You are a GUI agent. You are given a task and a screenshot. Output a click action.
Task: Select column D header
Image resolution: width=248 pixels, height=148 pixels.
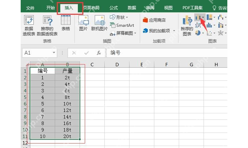pyautogui.click(x=117, y=65)
